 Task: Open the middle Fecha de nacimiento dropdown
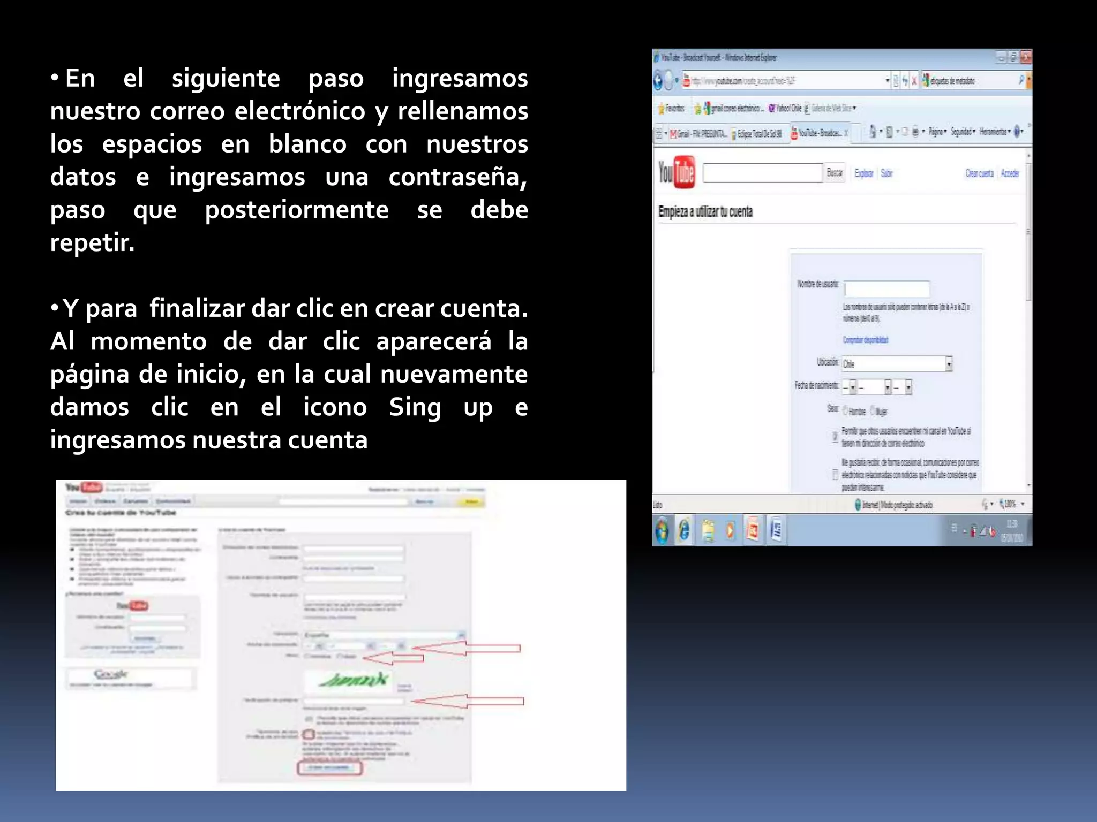click(875, 386)
